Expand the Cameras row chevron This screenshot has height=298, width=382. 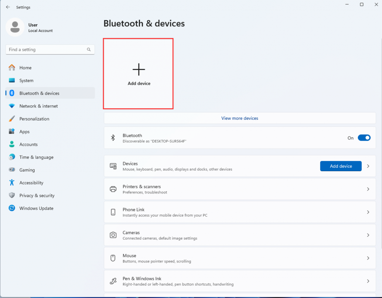(368, 235)
